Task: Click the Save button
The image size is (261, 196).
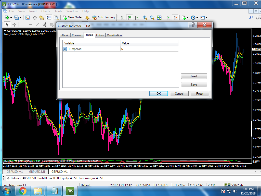Action: [x=194, y=84]
